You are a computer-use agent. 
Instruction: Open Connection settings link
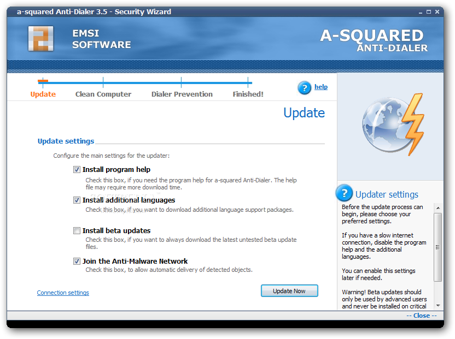tap(63, 293)
